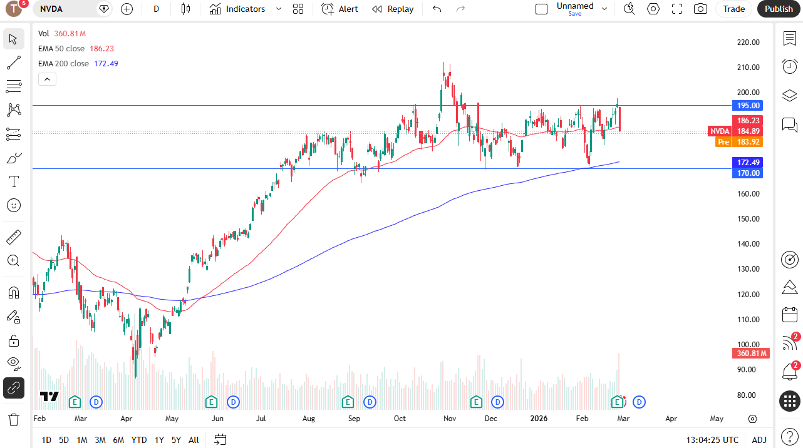Open the Indicators dialog
This screenshot has height=448, width=803.
[x=237, y=9]
